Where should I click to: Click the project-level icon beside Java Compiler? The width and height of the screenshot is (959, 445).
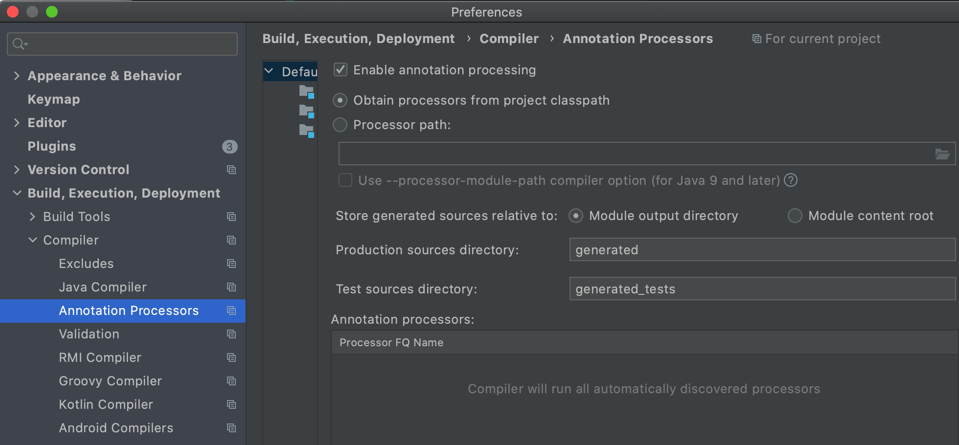231,287
